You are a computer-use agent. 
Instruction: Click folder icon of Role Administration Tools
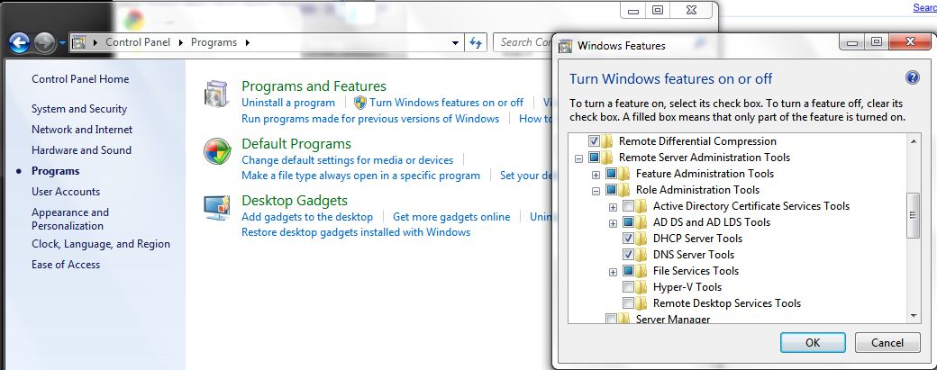(x=624, y=190)
